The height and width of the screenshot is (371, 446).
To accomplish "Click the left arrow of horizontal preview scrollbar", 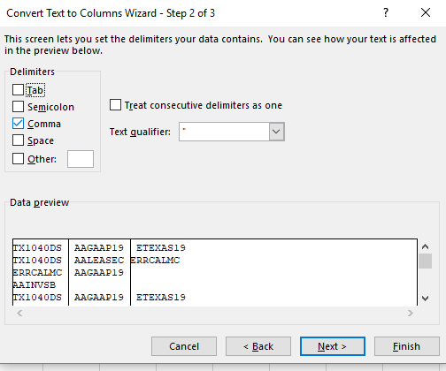I will click(x=19, y=313).
